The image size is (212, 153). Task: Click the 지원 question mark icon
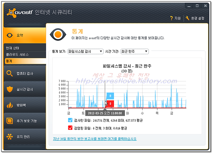tap(171, 18)
